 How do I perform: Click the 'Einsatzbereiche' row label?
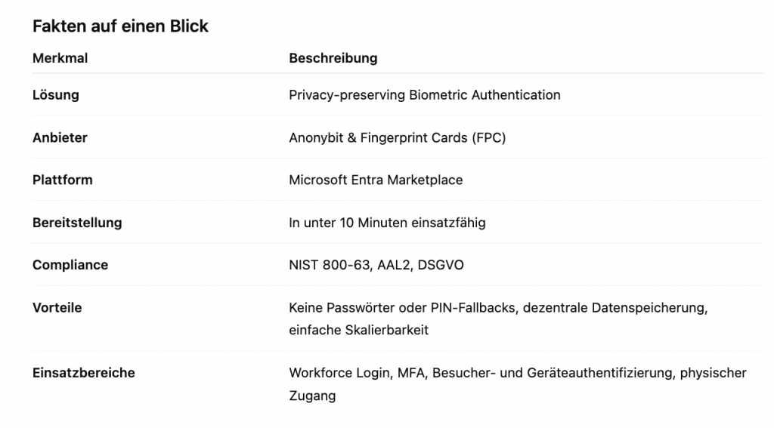(x=83, y=373)
